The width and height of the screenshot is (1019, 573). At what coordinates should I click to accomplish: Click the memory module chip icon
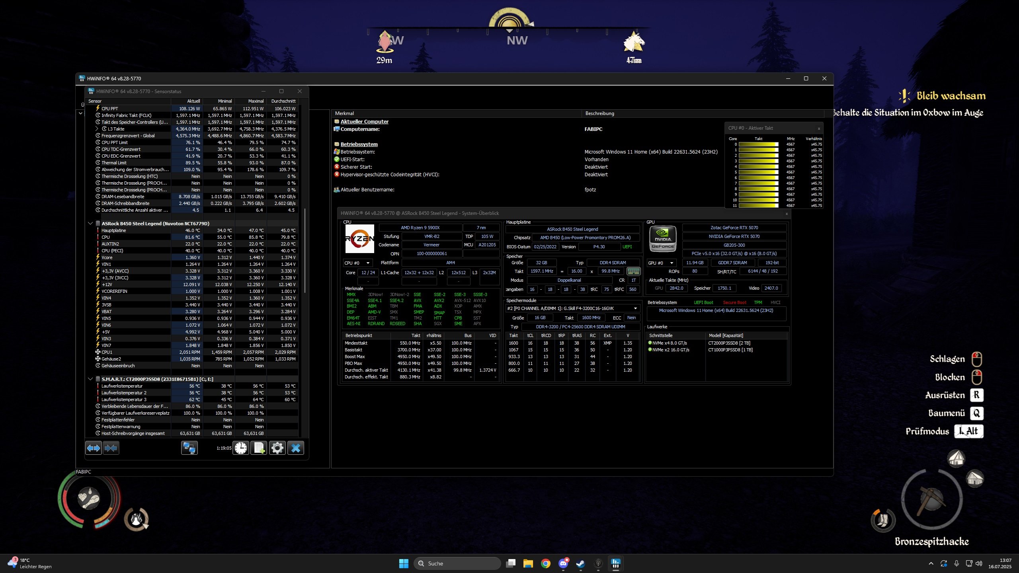[633, 271]
